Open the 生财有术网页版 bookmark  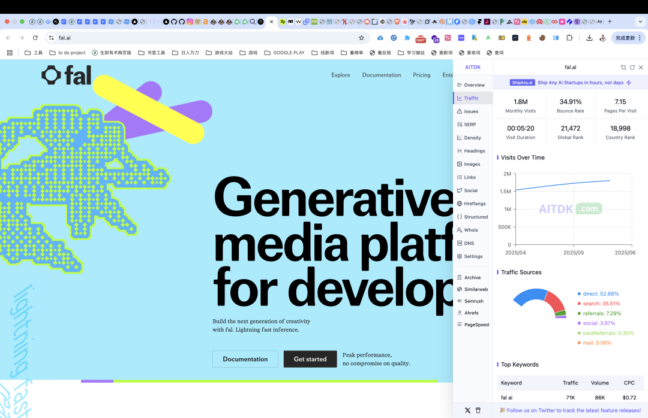112,53
